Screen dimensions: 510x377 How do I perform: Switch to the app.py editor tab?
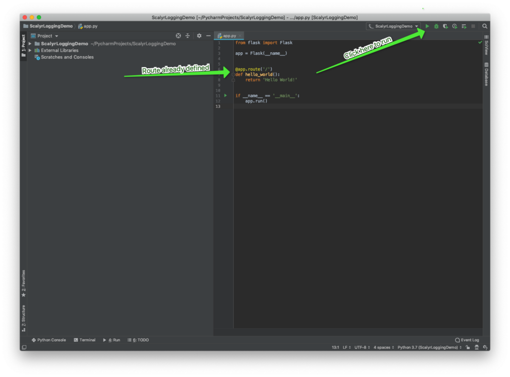[x=230, y=36]
